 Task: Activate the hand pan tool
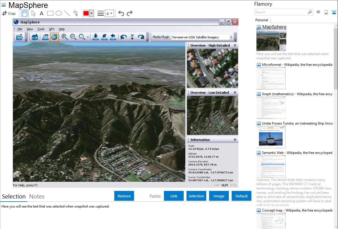25,13
